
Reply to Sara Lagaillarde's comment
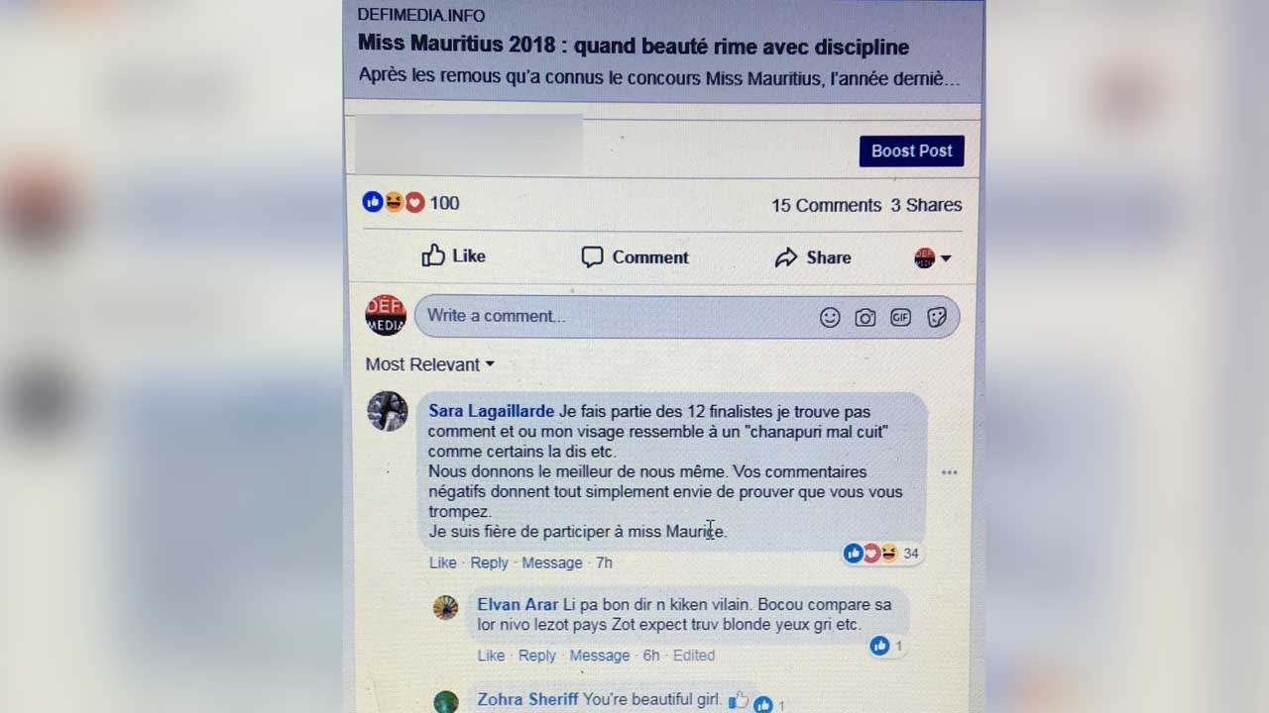click(x=489, y=562)
